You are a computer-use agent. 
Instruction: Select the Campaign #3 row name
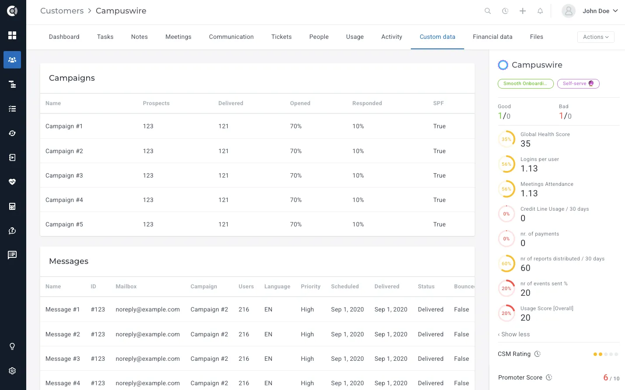pos(64,175)
